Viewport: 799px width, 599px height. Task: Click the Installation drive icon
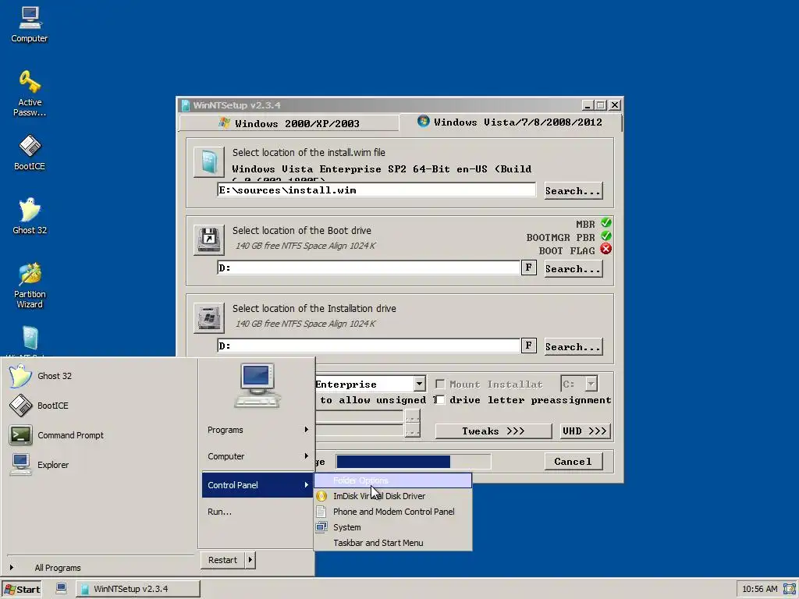tap(209, 318)
